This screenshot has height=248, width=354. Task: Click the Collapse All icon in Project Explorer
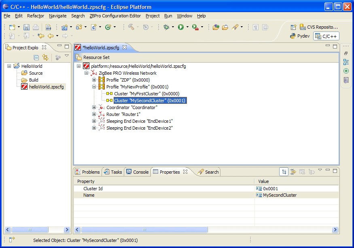point(36,57)
